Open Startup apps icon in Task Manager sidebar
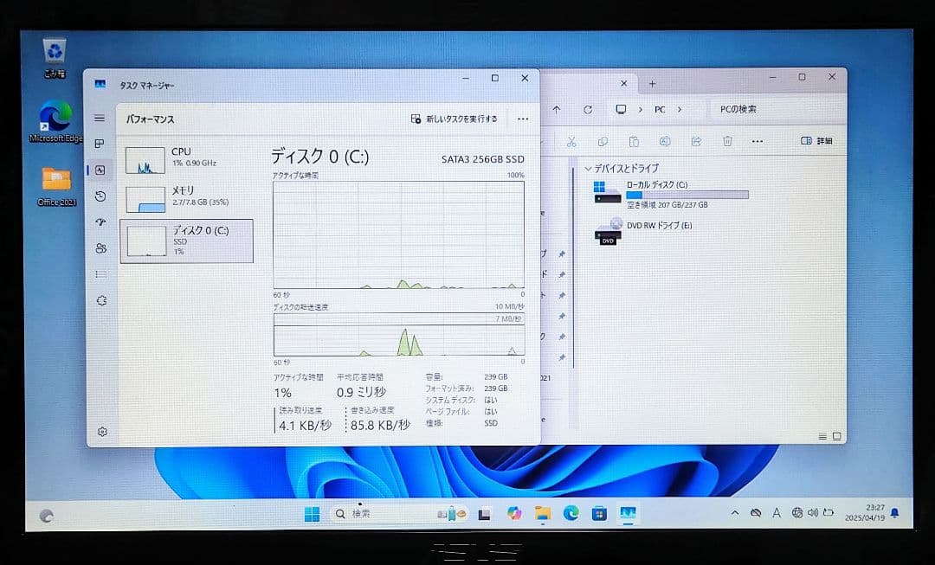The height and width of the screenshot is (565, 935). pos(100,222)
